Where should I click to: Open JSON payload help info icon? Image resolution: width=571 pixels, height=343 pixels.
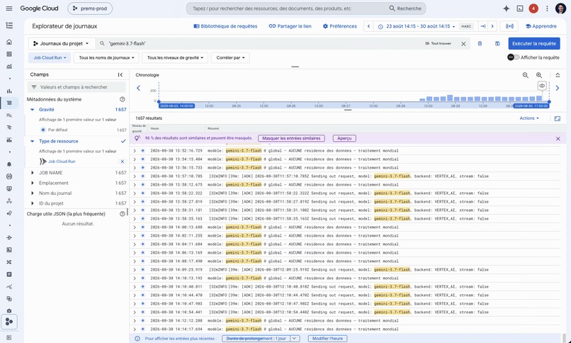123,214
